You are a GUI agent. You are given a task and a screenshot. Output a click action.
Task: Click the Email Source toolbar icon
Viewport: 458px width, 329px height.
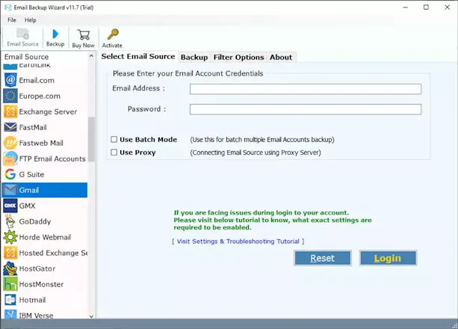tap(22, 34)
